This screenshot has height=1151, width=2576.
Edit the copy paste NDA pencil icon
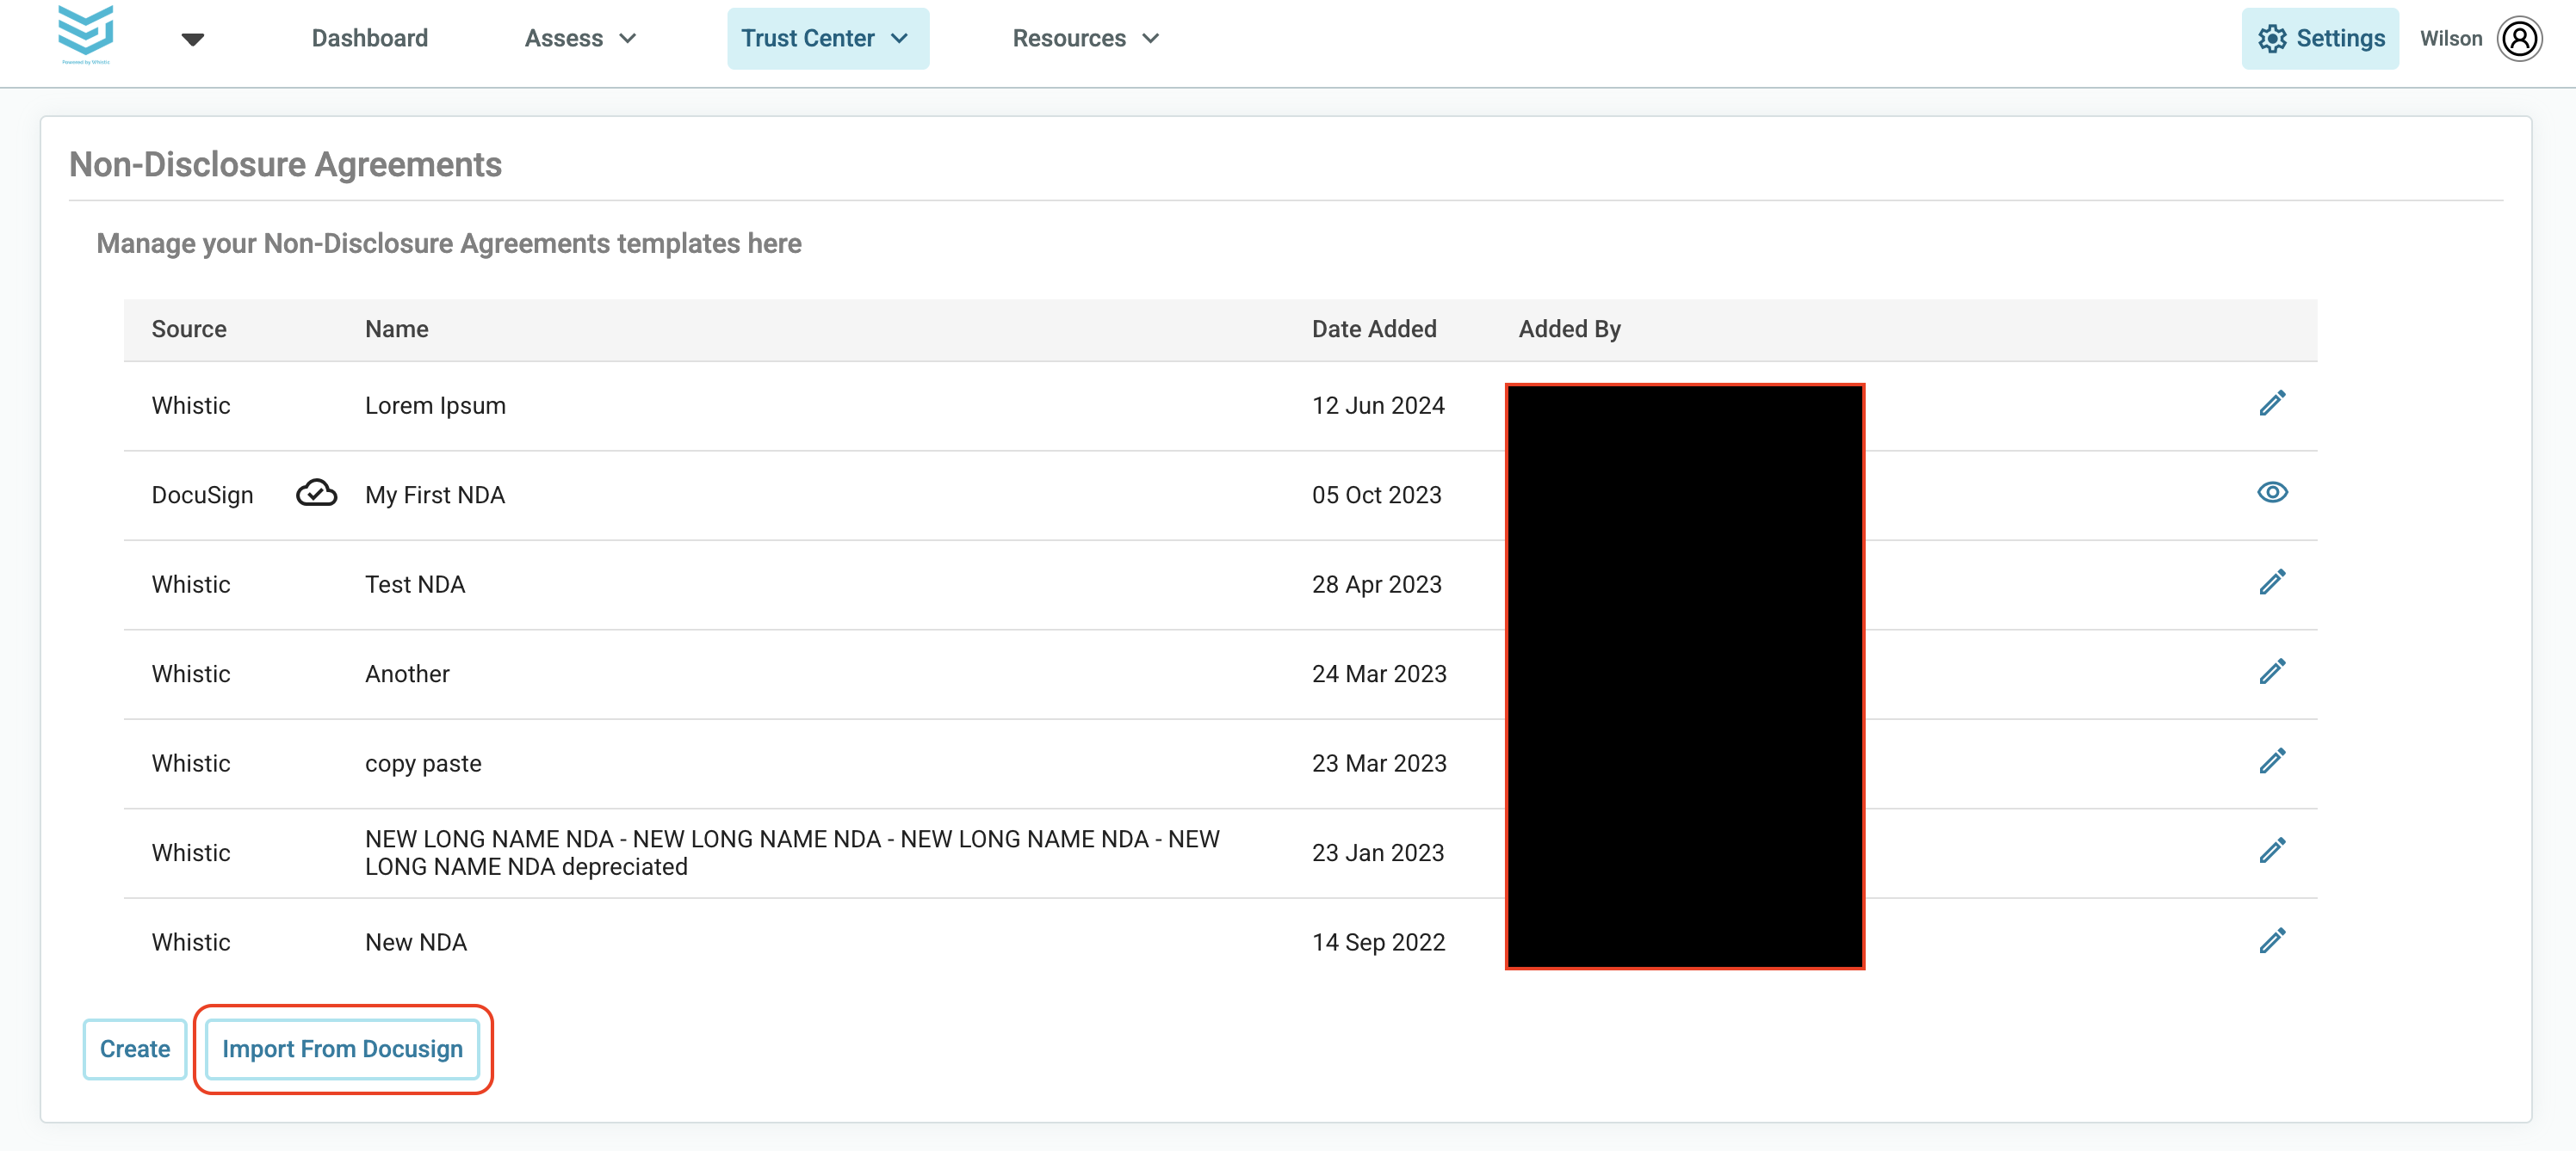[x=2272, y=760]
